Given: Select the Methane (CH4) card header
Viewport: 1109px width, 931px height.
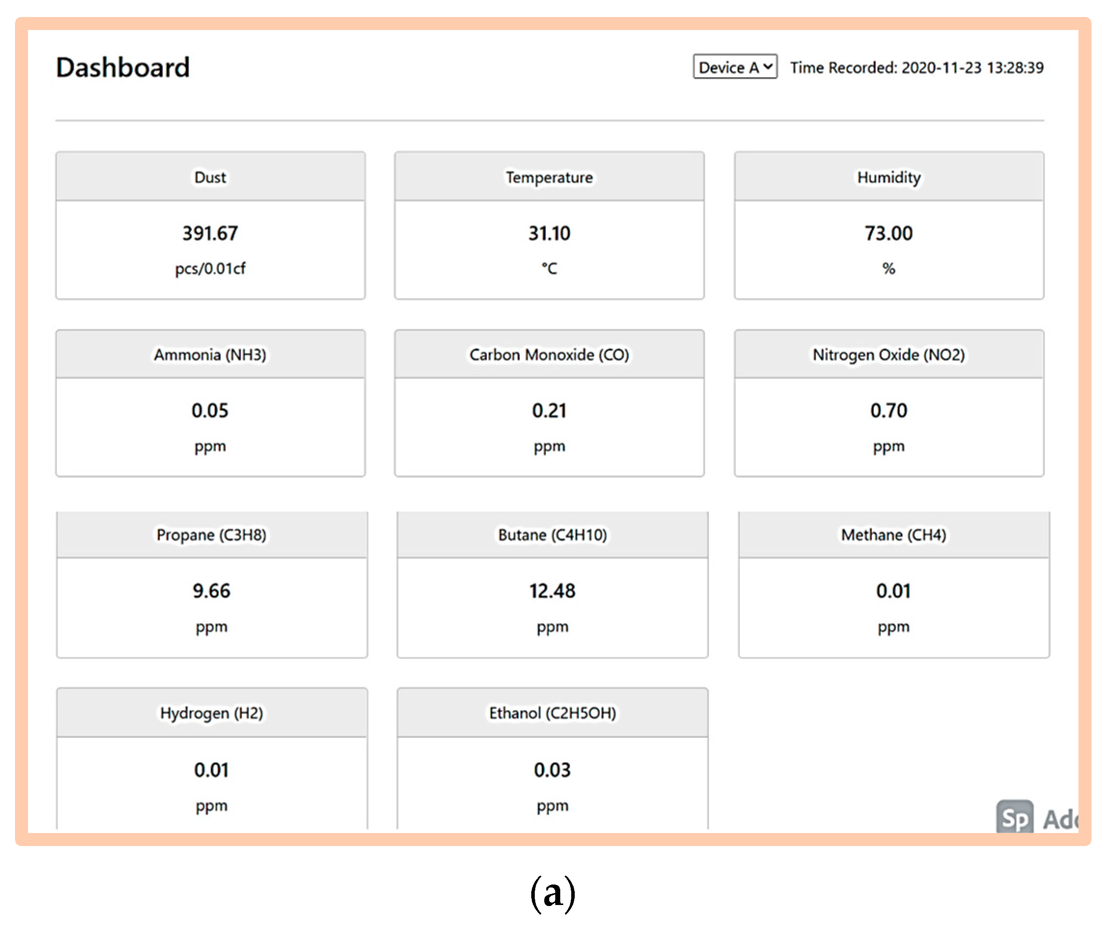Looking at the screenshot, I should click(x=893, y=534).
